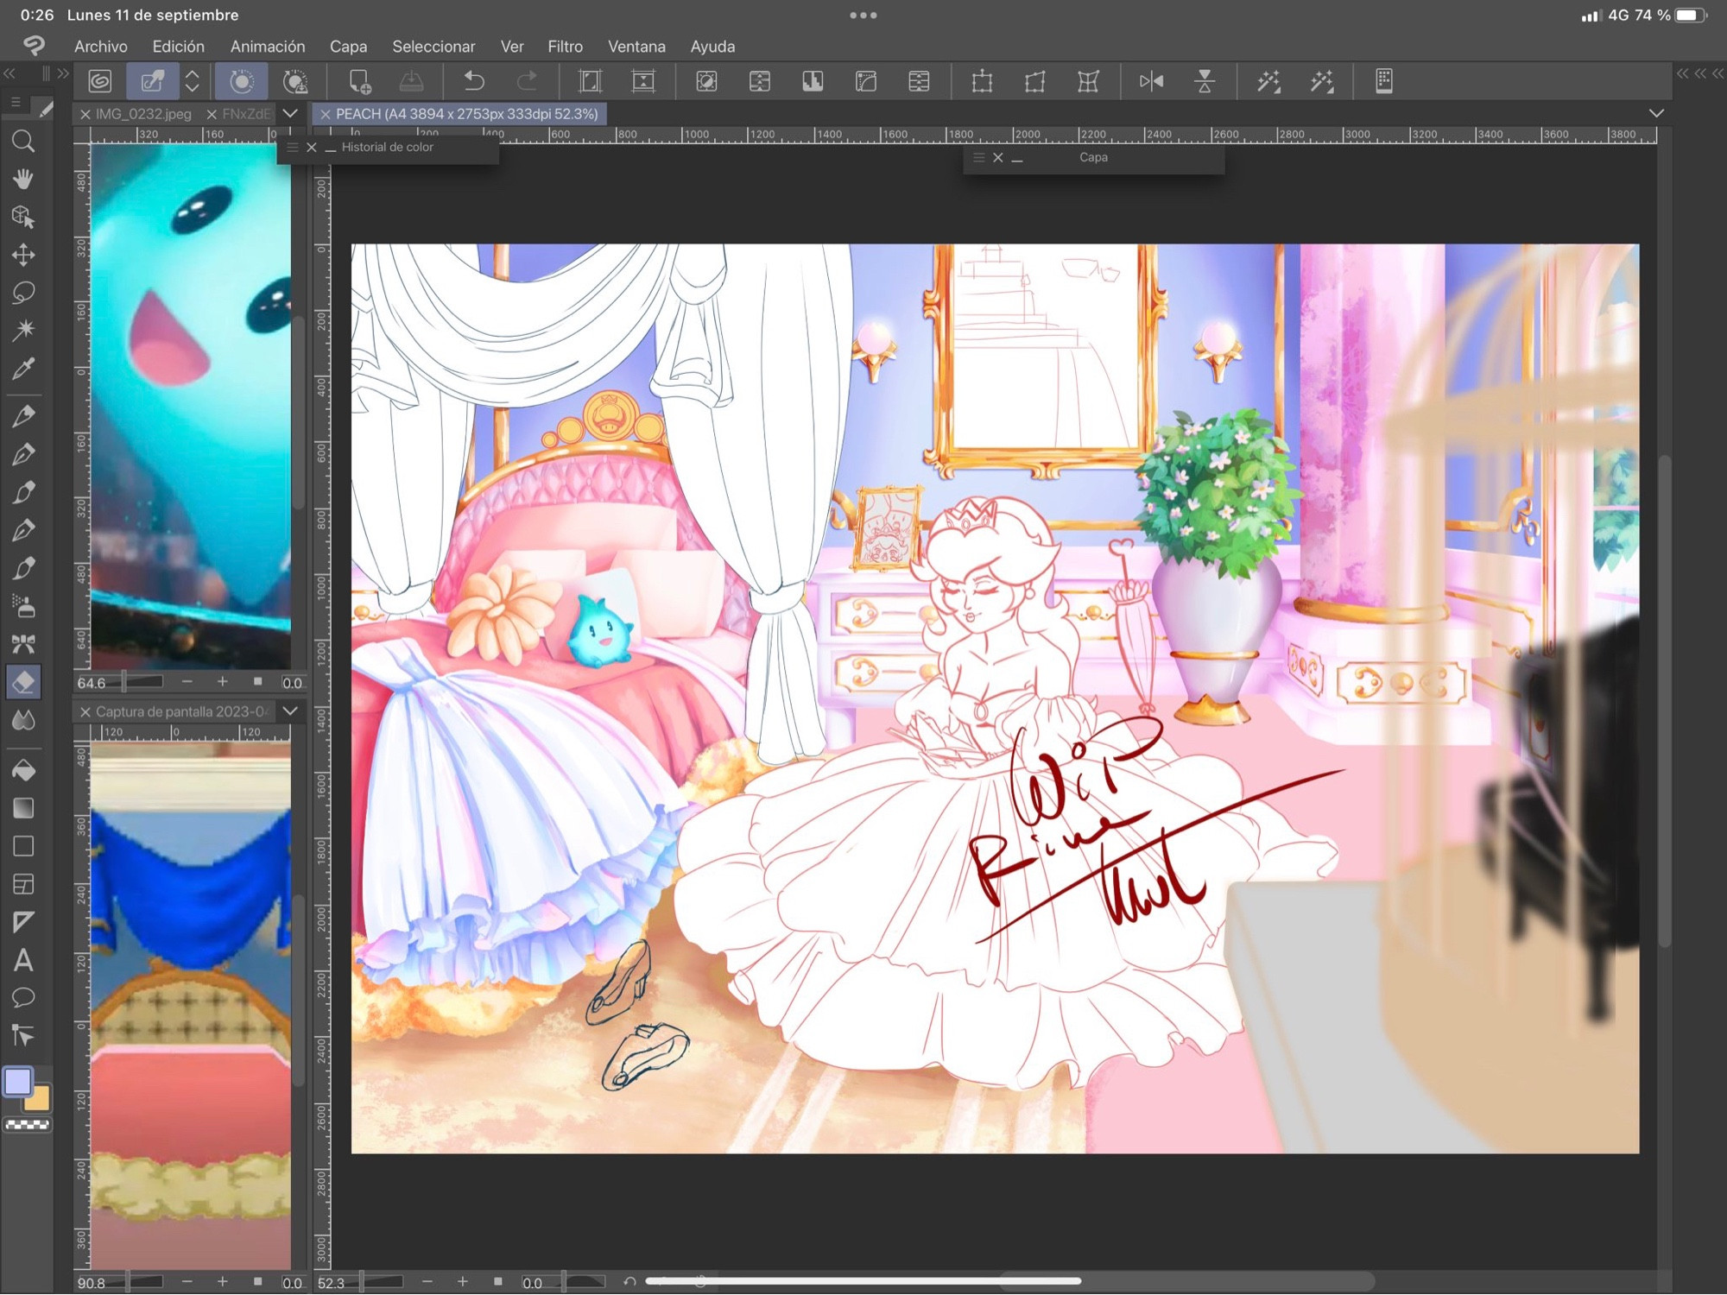
Task: Select the Blend tool
Action: point(23,720)
